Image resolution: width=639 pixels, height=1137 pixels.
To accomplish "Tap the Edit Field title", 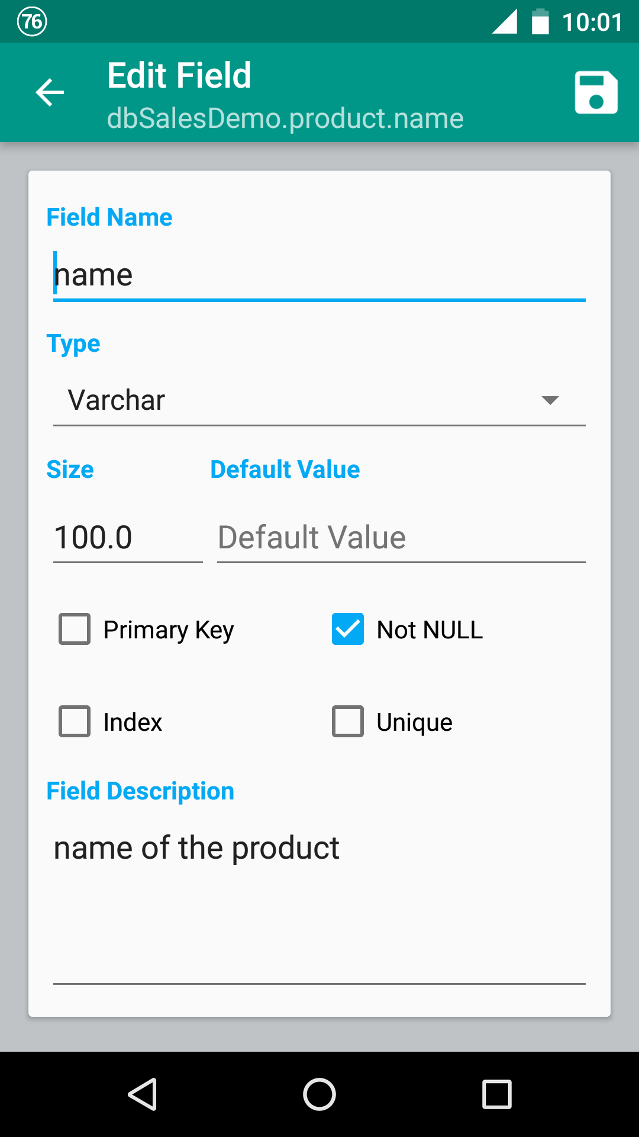I will [x=178, y=75].
